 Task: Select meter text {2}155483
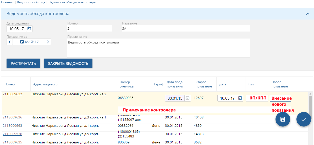126,136
